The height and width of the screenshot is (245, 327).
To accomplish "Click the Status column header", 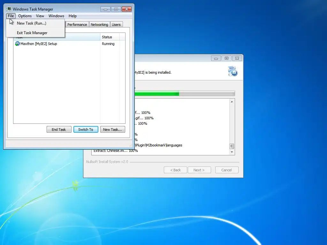I will click(x=110, y=37).
